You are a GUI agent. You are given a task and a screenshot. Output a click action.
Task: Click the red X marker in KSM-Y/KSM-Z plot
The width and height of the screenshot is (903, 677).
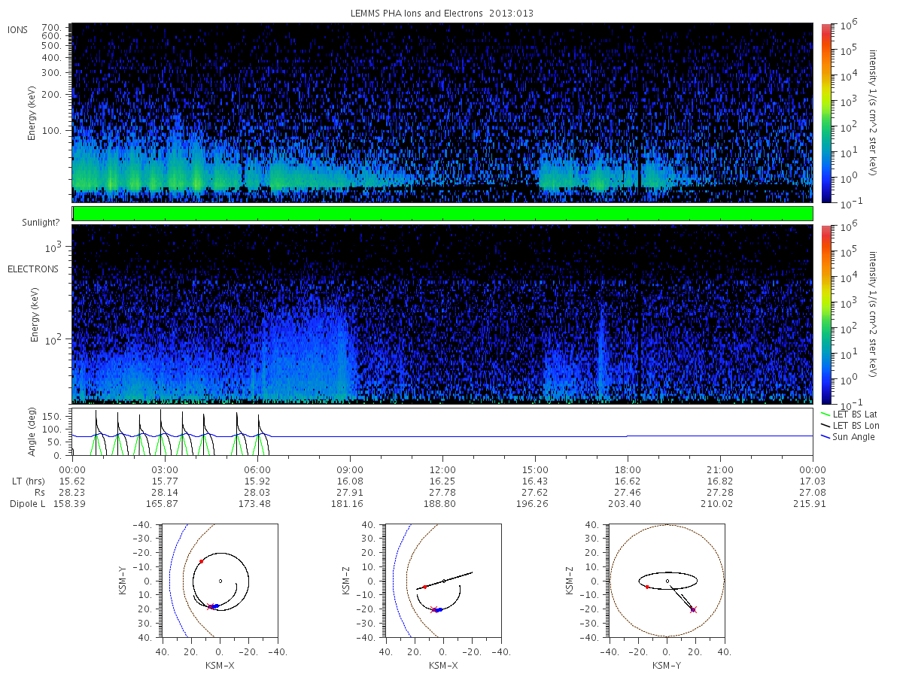click(x=693, y=609)
